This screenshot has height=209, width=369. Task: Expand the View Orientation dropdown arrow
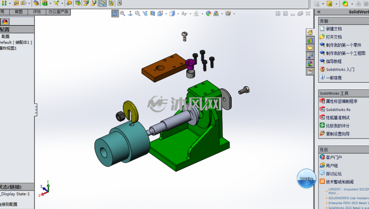coord(166,14)
